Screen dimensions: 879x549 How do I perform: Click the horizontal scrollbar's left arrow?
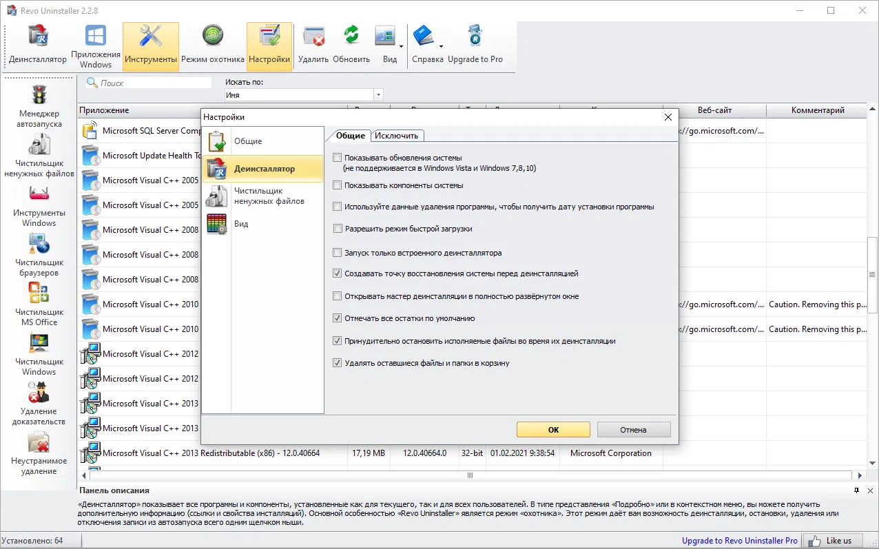click(84, 475)
